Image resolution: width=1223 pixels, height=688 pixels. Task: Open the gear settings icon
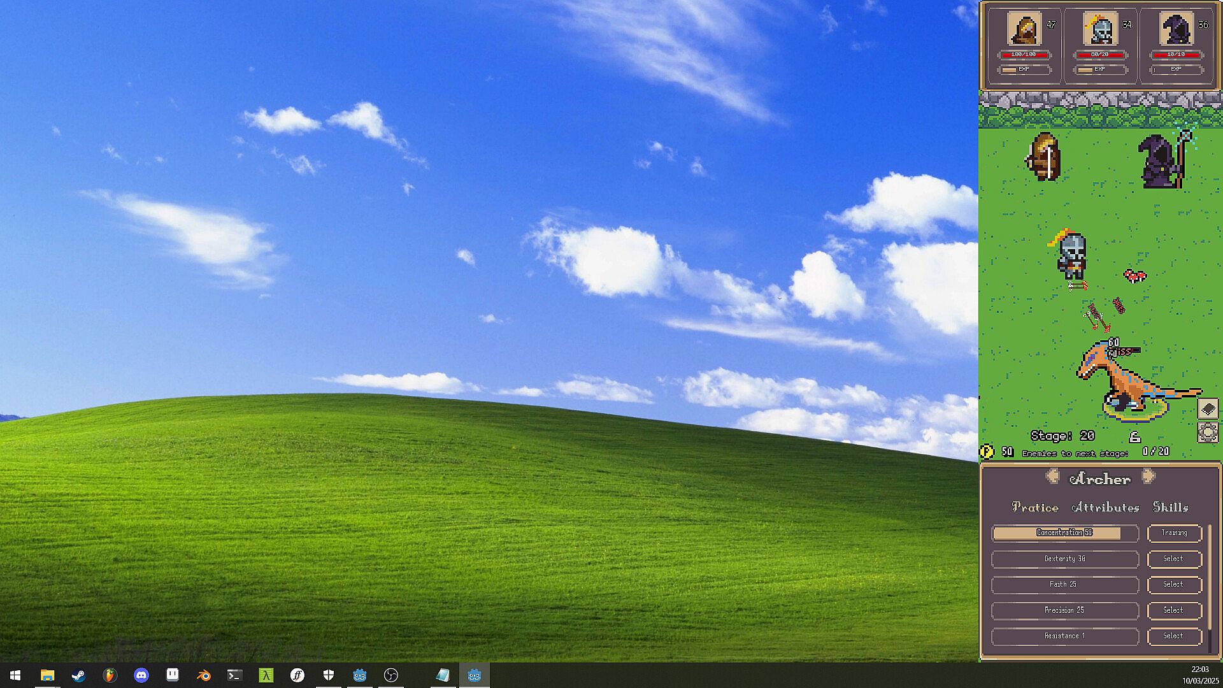pos(1208,433)
